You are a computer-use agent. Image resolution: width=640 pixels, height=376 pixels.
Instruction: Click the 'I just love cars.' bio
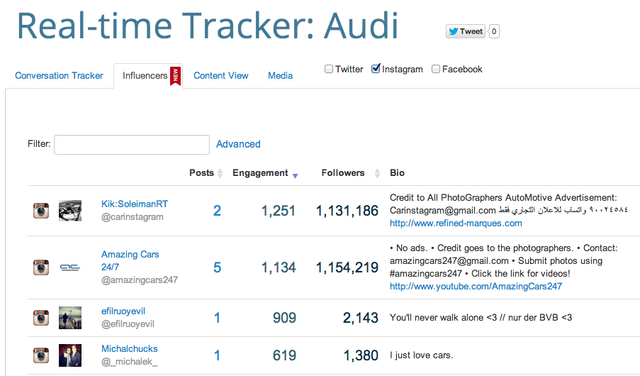pyautogui.click(x=421, y=355)
